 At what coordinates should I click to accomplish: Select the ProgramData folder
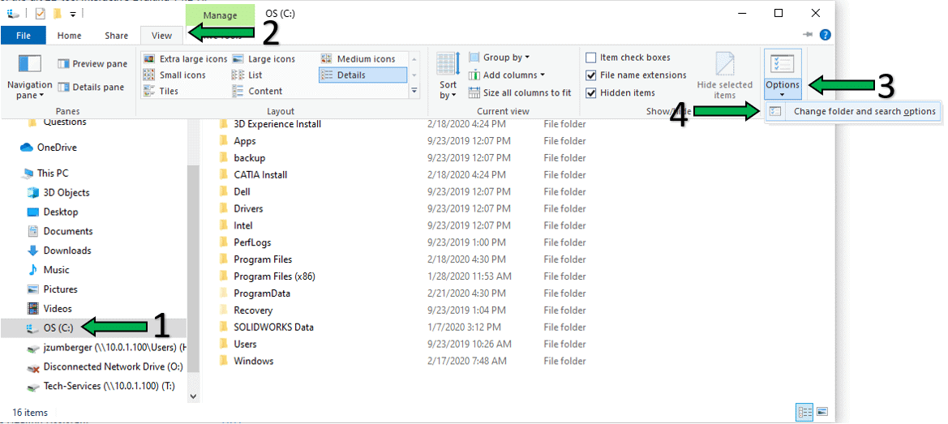(255, 293)
